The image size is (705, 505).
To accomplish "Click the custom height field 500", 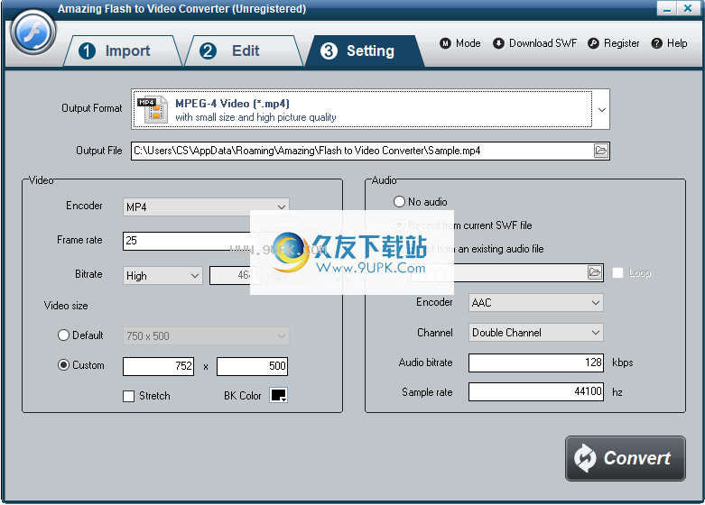I will [252, 366].
